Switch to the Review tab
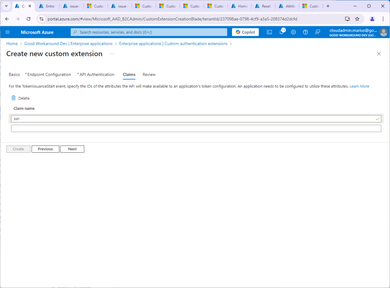The width and height of the screenshot is (390, 288). [149, 74]
